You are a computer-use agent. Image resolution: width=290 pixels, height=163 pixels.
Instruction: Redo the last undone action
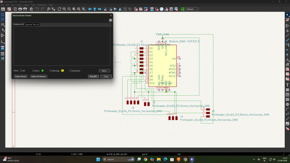(42, 9)
